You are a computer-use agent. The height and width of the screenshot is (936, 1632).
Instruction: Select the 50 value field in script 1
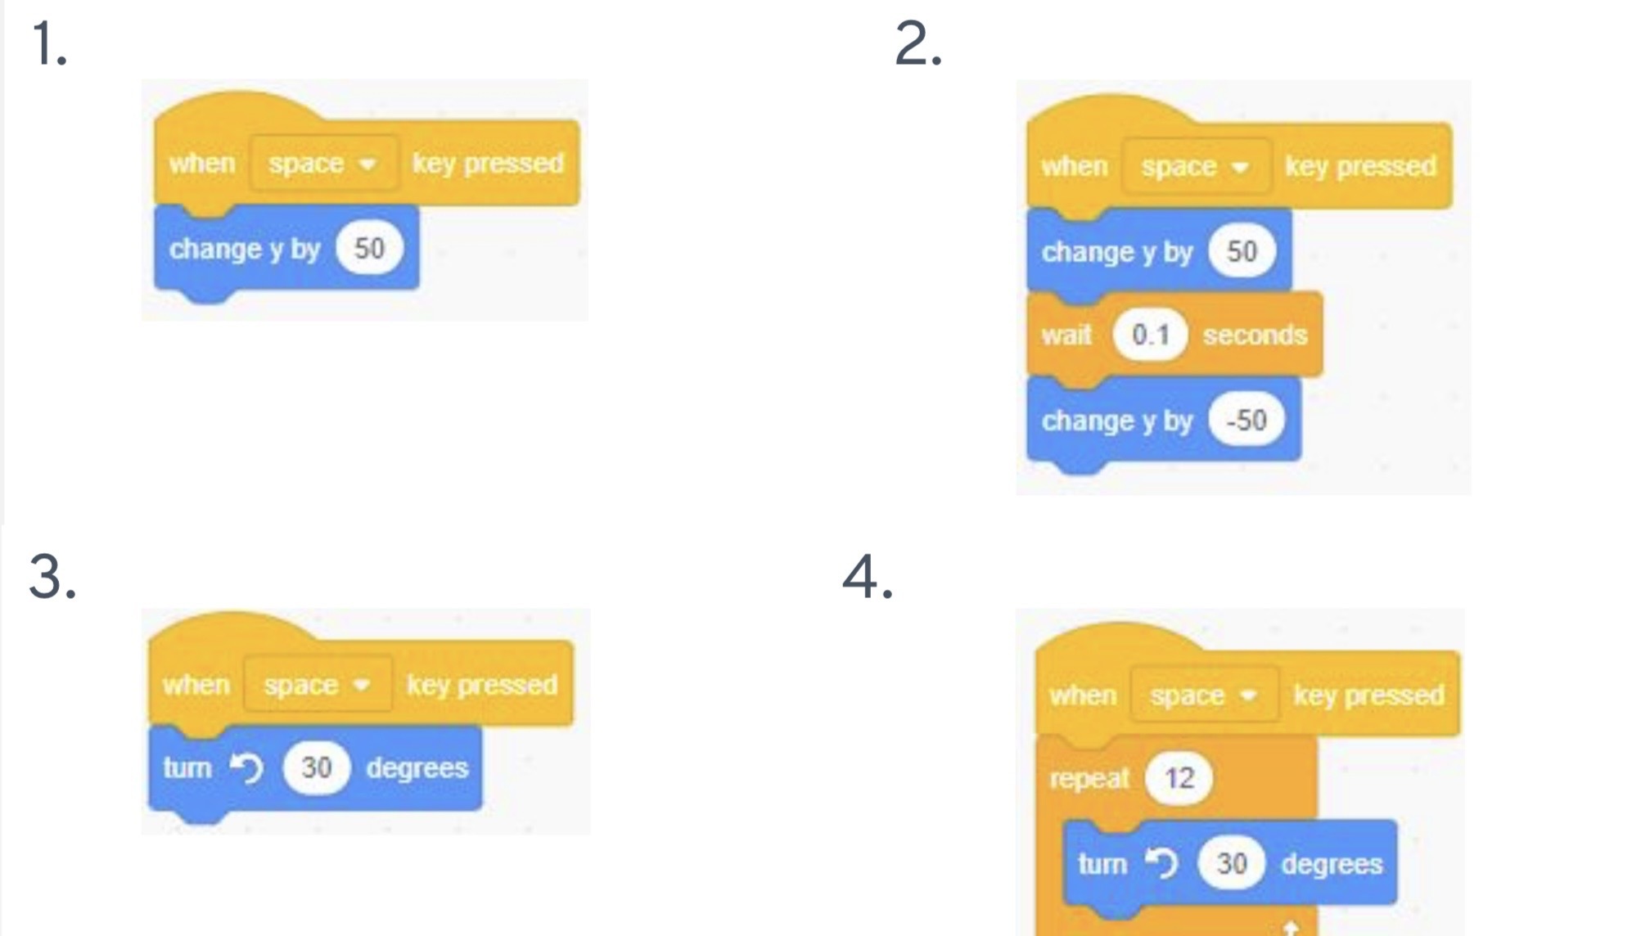point(369,248)
